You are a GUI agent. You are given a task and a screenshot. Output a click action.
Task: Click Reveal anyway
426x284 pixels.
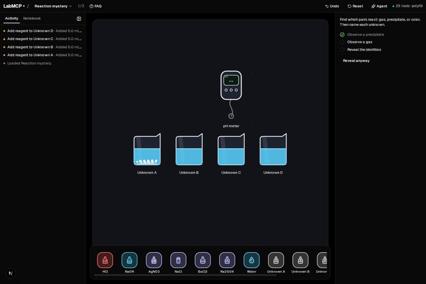356,61
